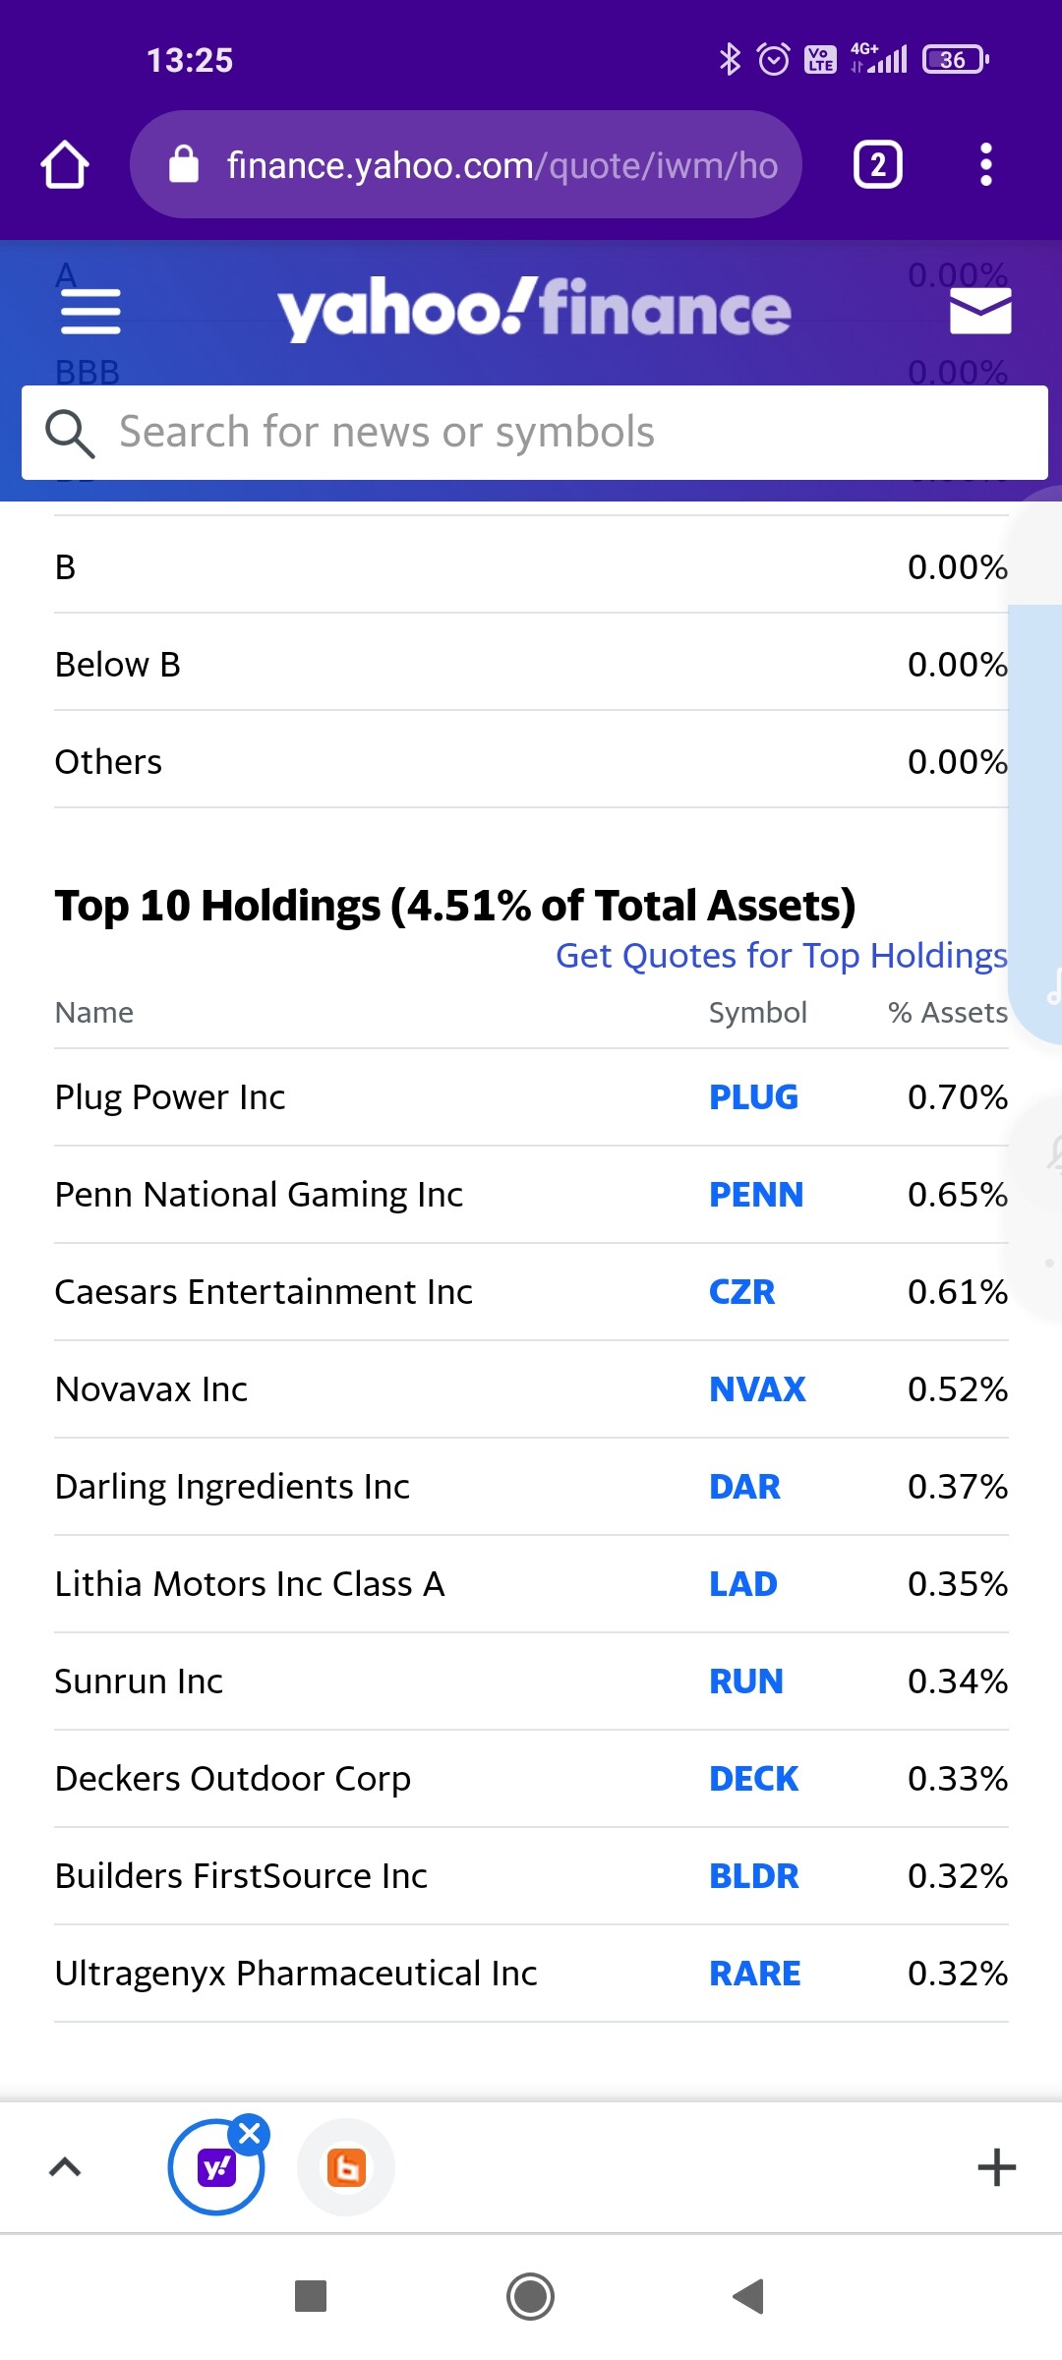Image resolution: width=1062 pixels, height=2360 pixels.
Task: Open the PLUG symbol quote
Action: point(753,1097)
